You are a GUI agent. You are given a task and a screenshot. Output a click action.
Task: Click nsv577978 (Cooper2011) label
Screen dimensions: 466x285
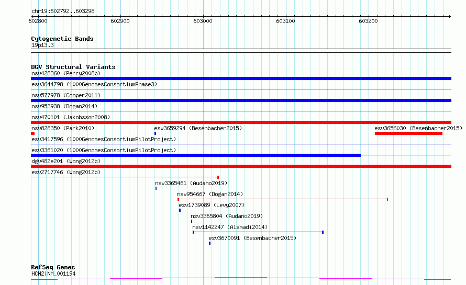[66, 95]
